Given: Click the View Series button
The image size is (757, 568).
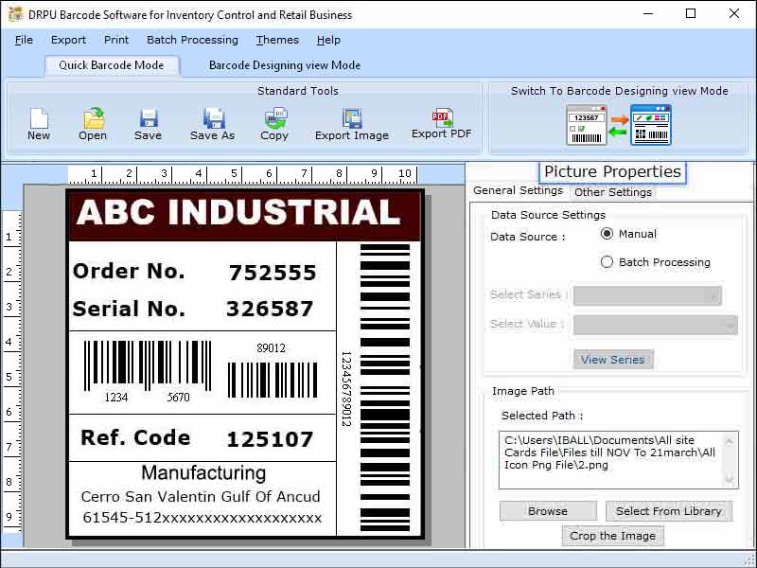Looking at the screenshot, I should 613,359.
